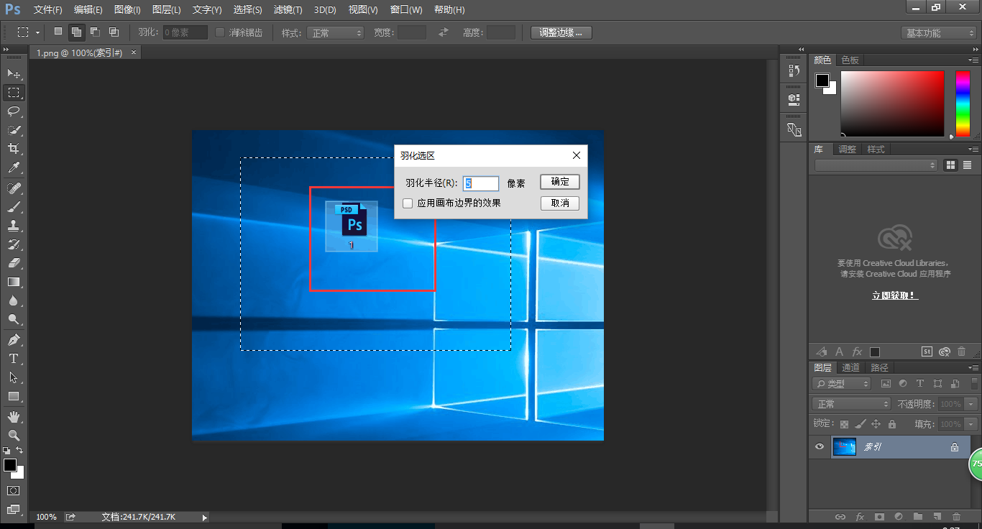Click the link layers icon
Screen dimensions: 982x529
click(x=840, y=517)
